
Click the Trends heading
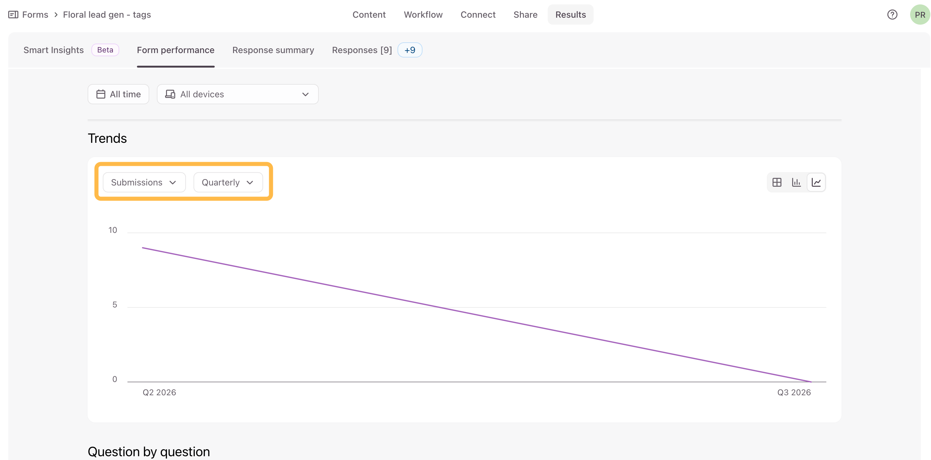pos(107,138)
